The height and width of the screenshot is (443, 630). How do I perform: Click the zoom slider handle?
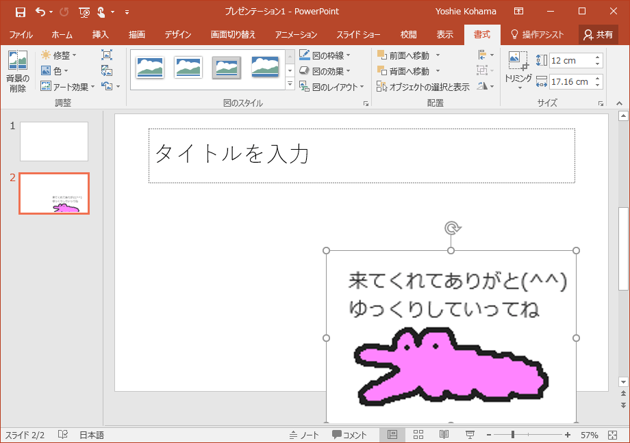click(x=513, y=435)
